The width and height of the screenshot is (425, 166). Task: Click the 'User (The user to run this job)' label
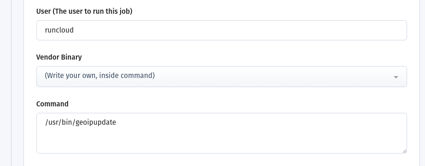coord(84,11)
